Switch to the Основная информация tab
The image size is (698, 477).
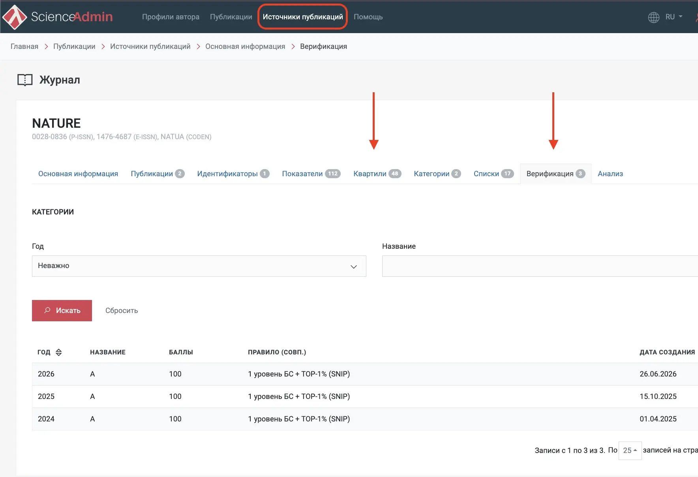[x=78, y=174]
